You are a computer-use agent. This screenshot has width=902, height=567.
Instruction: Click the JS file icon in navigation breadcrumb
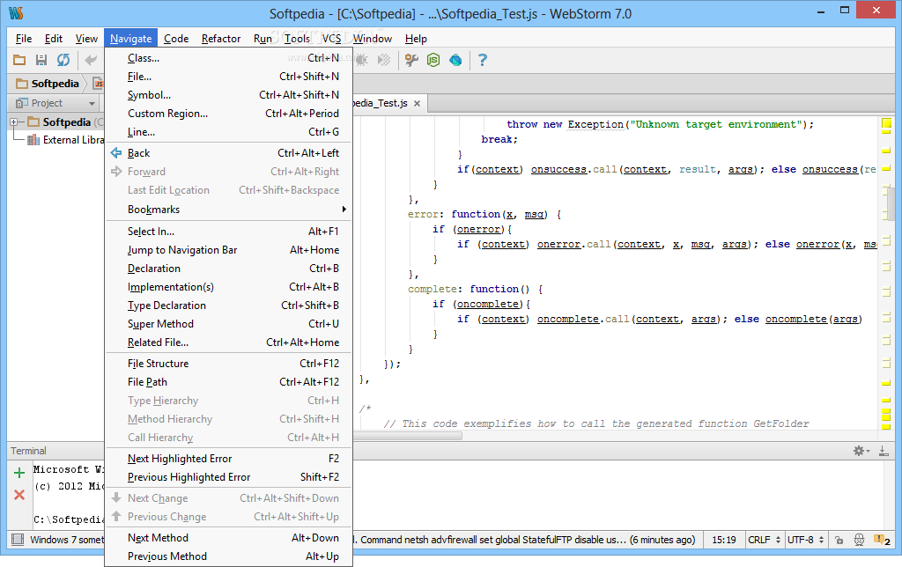click(x=99, y=84)
